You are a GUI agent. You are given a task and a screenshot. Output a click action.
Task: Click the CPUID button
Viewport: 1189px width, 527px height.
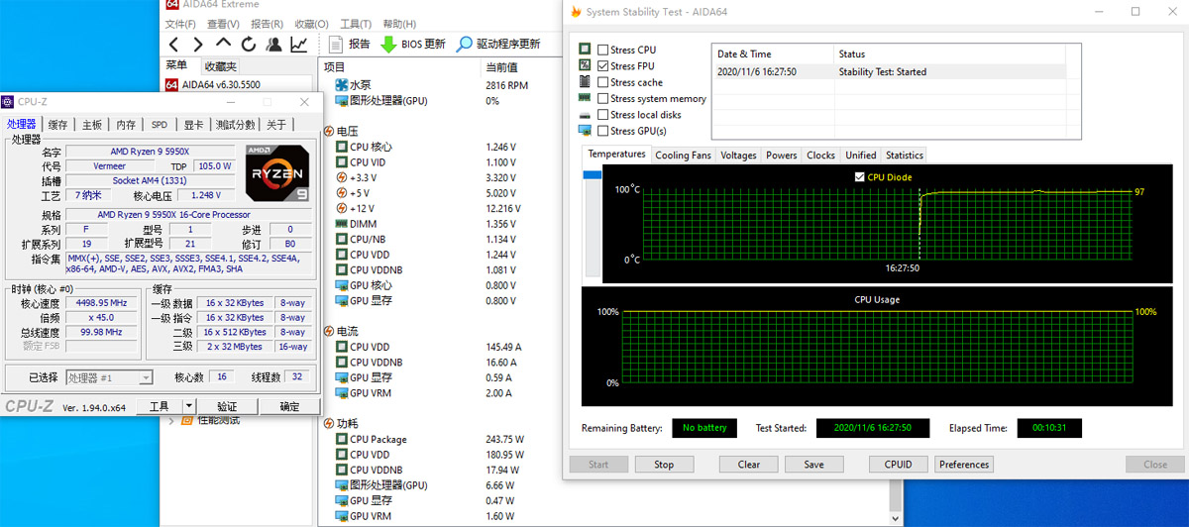(x=899, y=464)
